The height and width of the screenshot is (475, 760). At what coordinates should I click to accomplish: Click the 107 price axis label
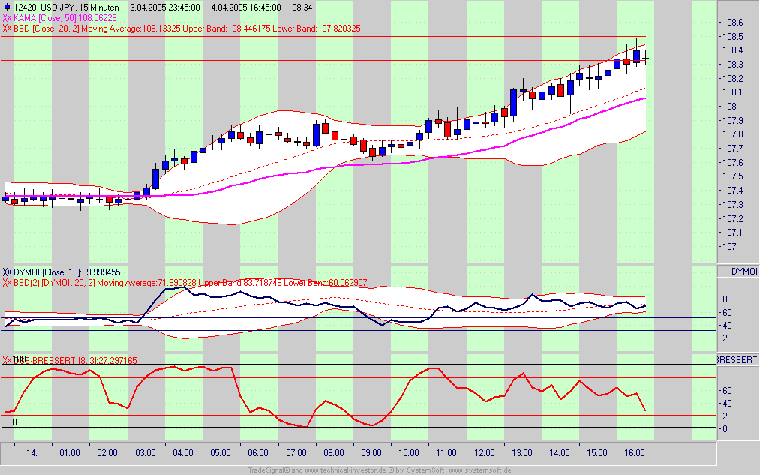(729, 247)
